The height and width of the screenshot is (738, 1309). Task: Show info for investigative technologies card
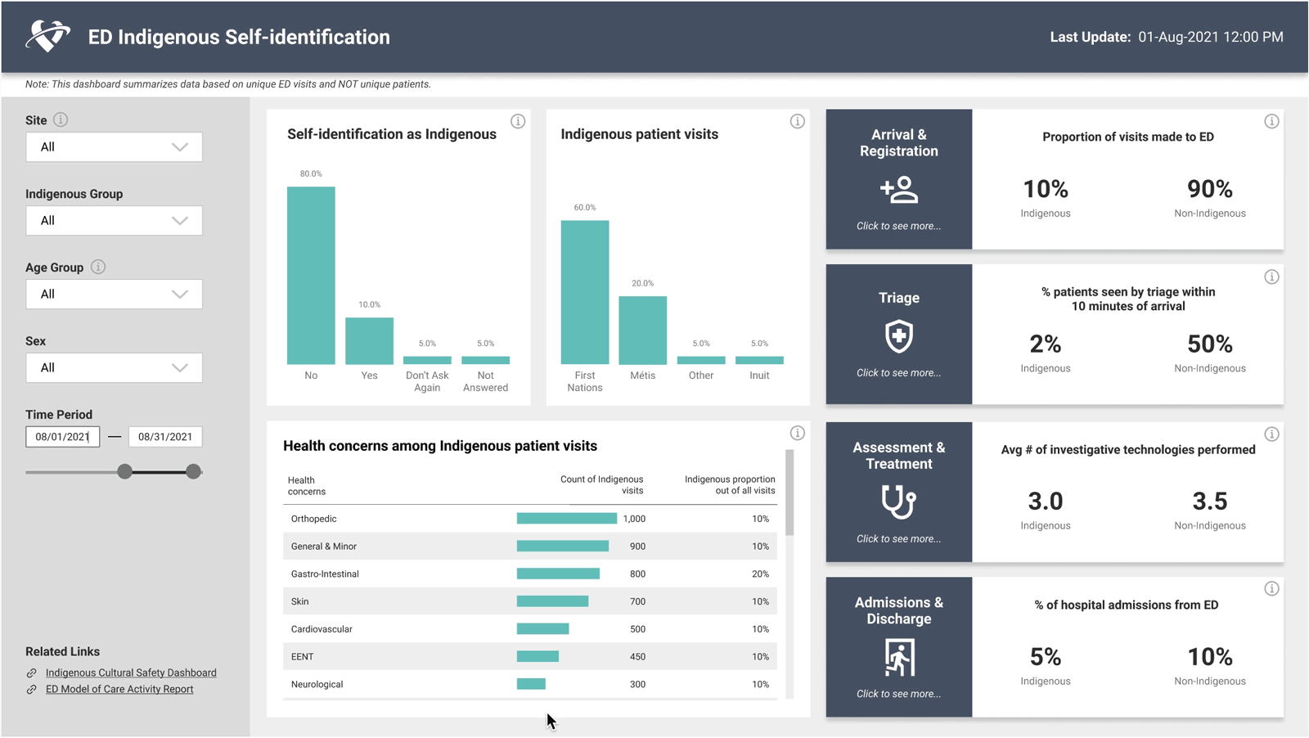tap(1271, 434)
